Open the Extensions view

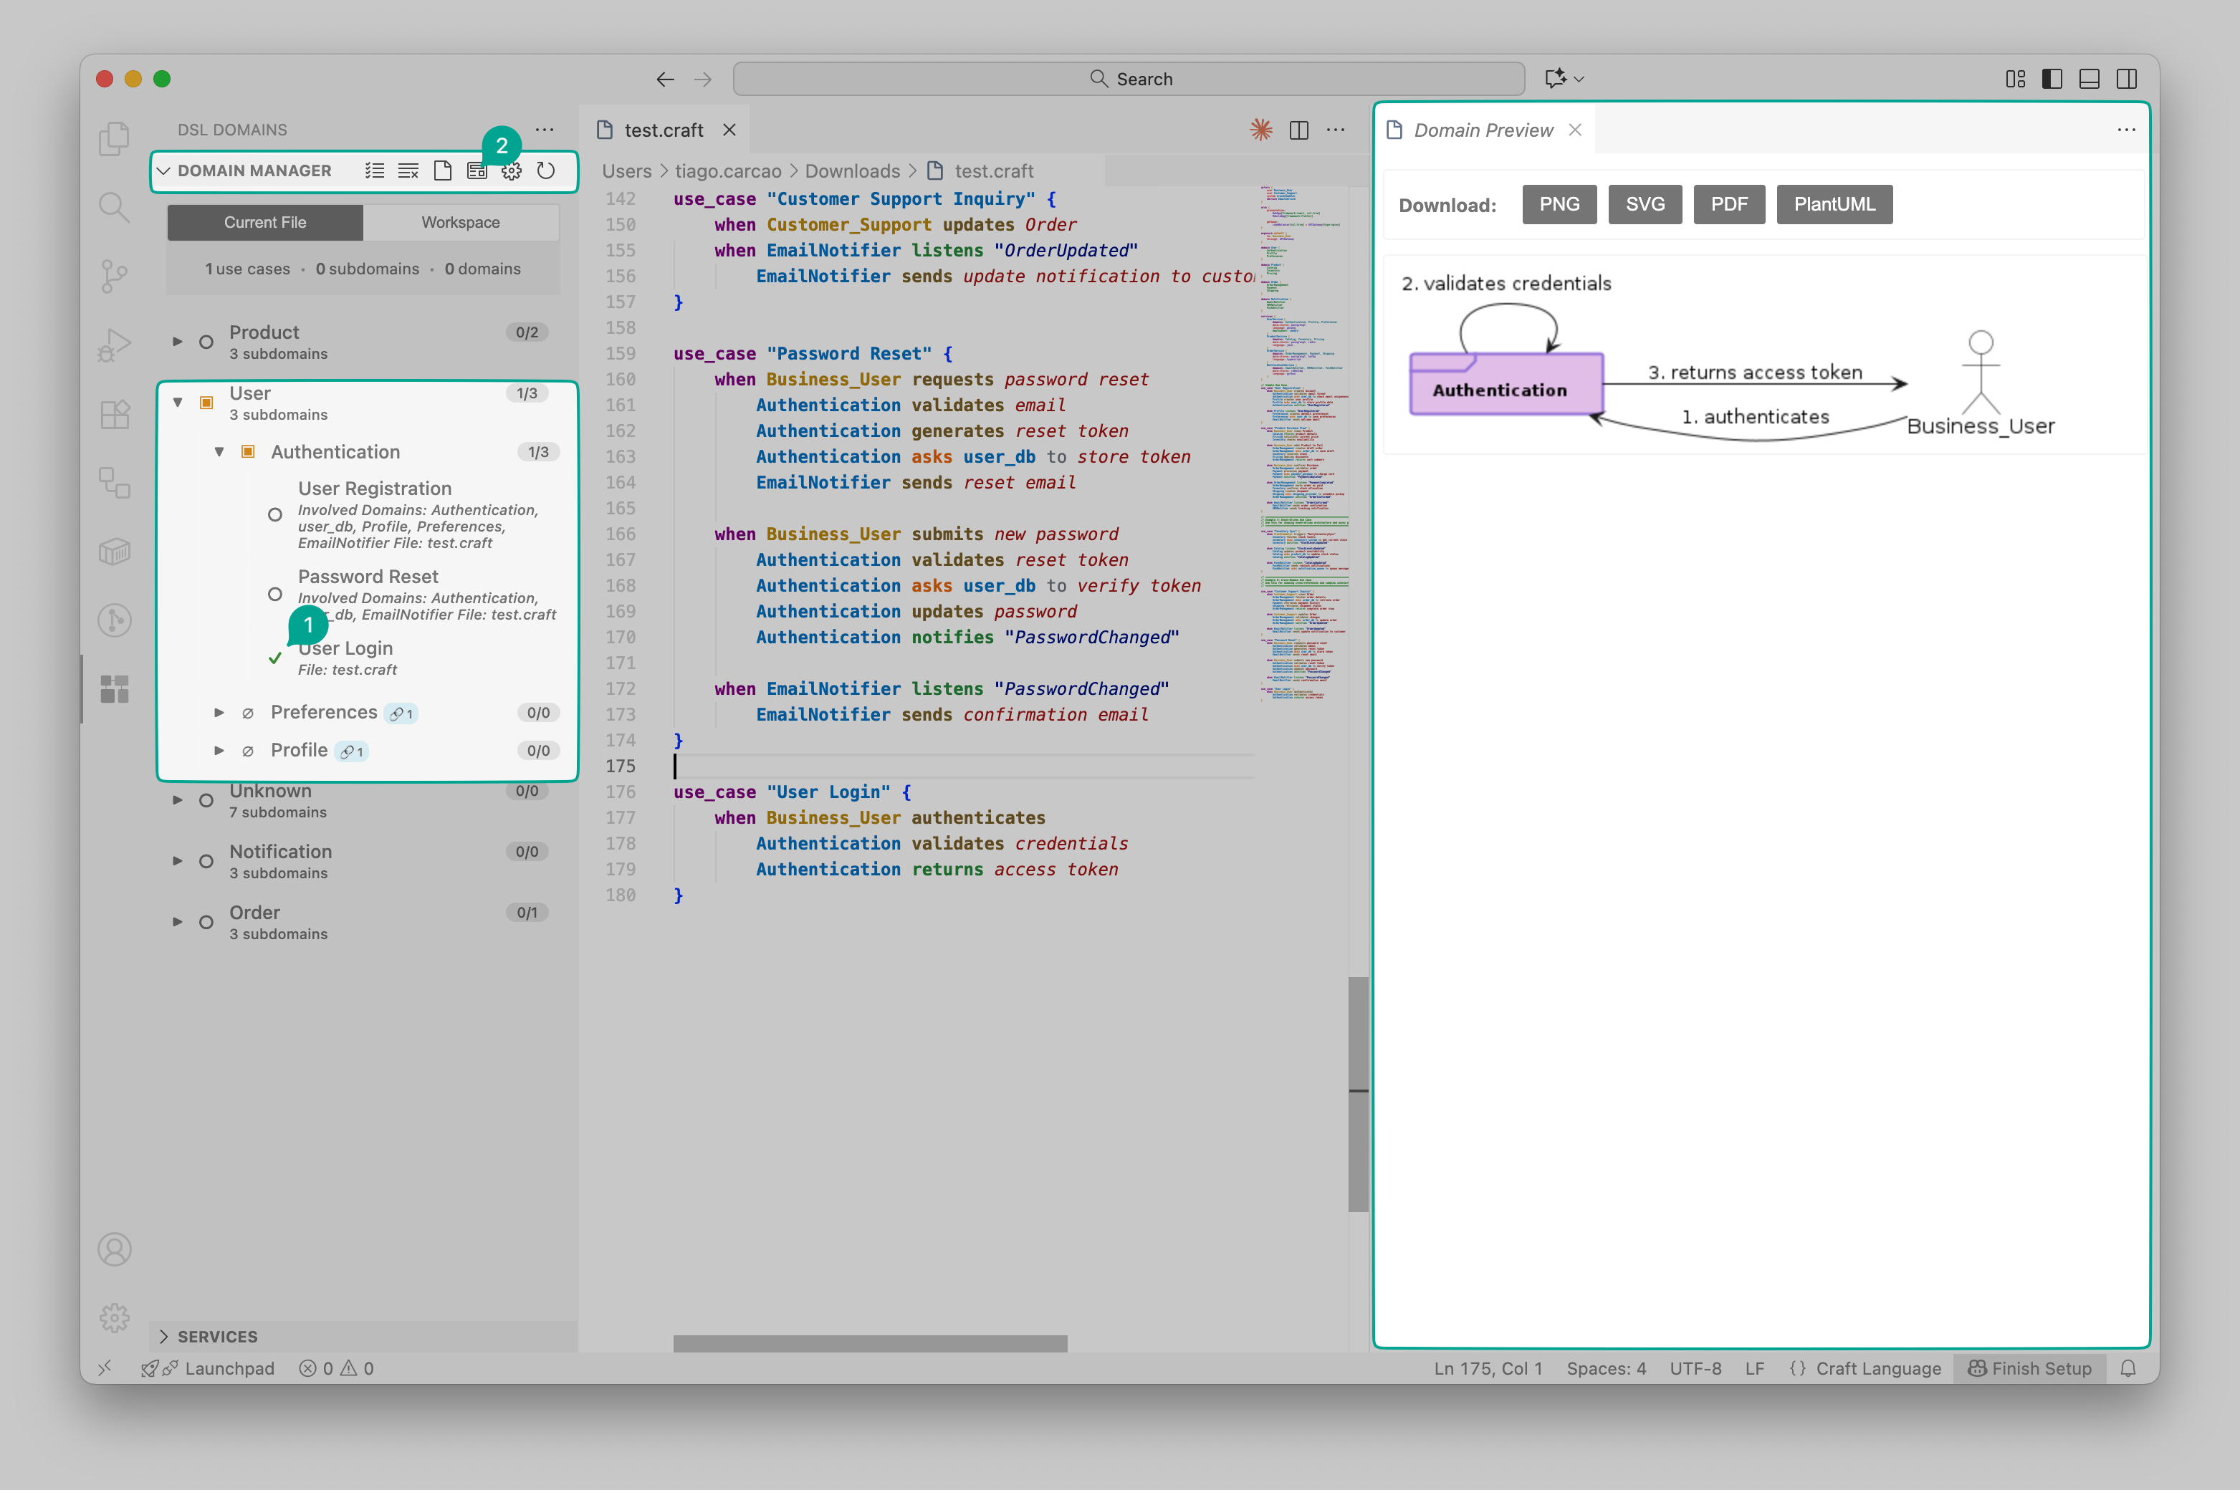click(x=114, y=414)
